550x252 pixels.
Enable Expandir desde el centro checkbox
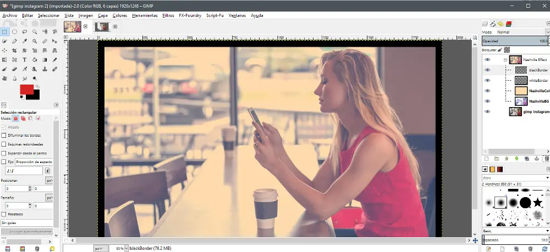coord(4,153)
